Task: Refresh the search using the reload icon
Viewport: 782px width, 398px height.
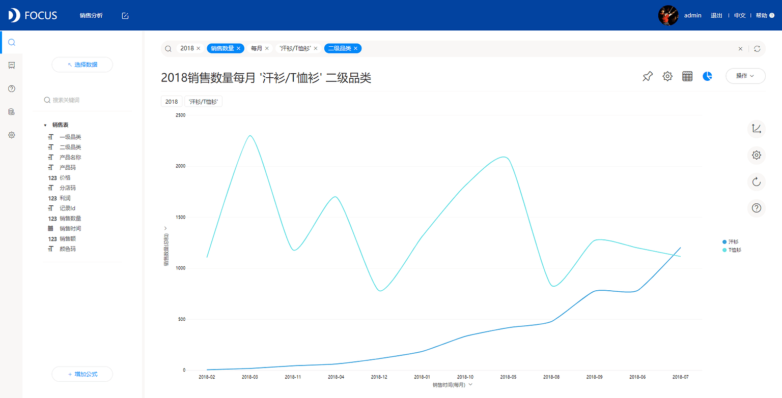Action: pyautogui.click(x=757, y=49)
